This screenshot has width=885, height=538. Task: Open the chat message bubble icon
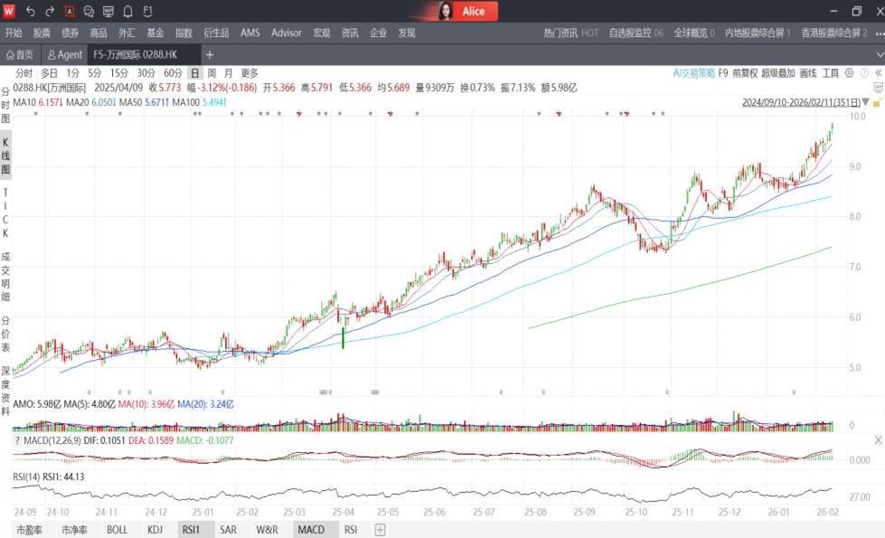pos(89,12)
